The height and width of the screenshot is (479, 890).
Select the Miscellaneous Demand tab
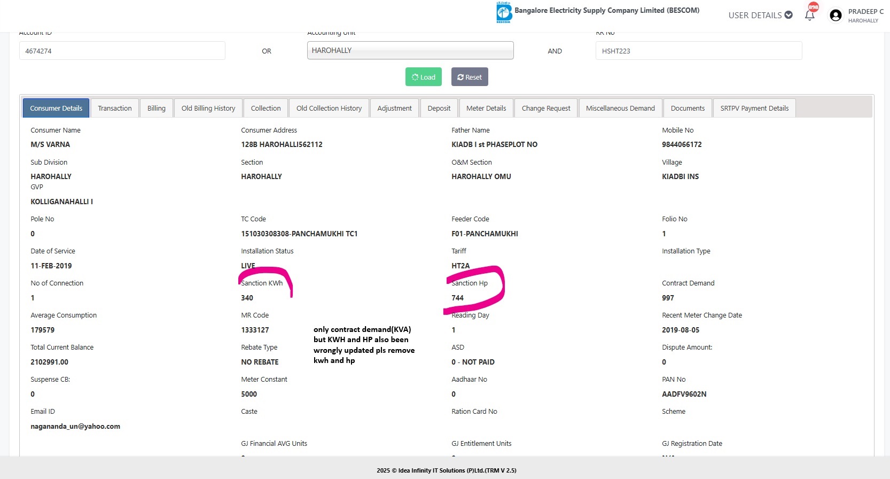tap(620, 108)
